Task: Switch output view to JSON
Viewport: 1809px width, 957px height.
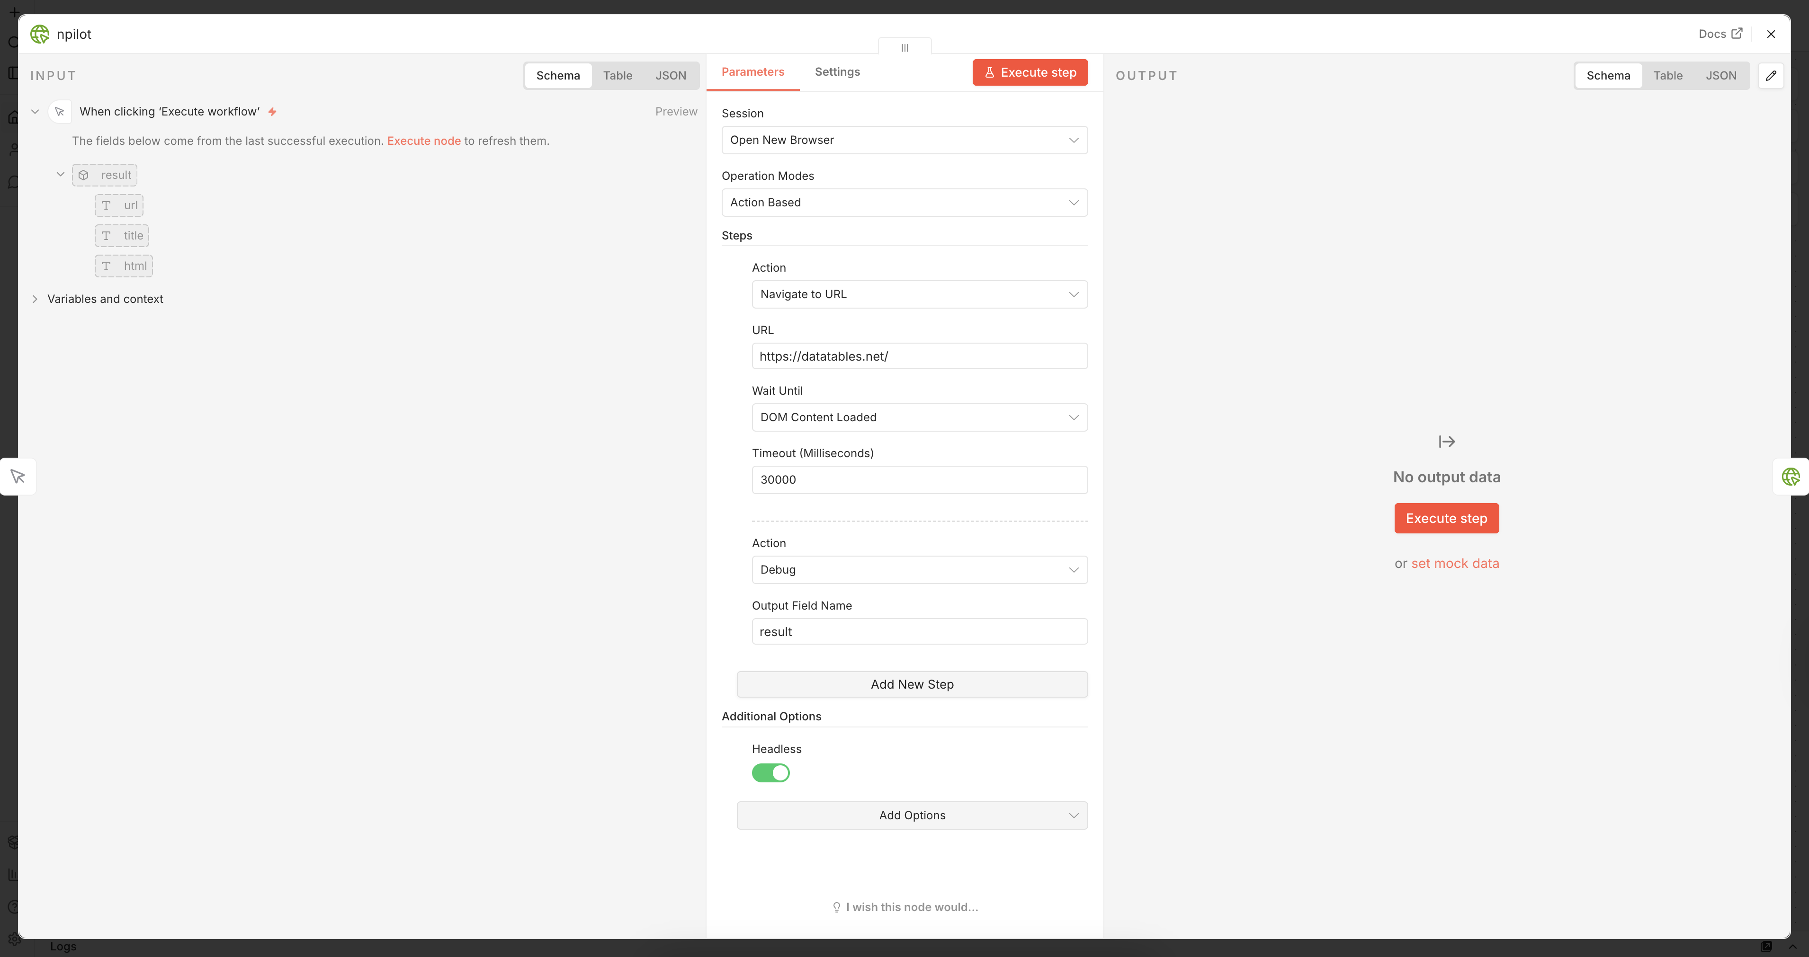Action: (1720, 75)
